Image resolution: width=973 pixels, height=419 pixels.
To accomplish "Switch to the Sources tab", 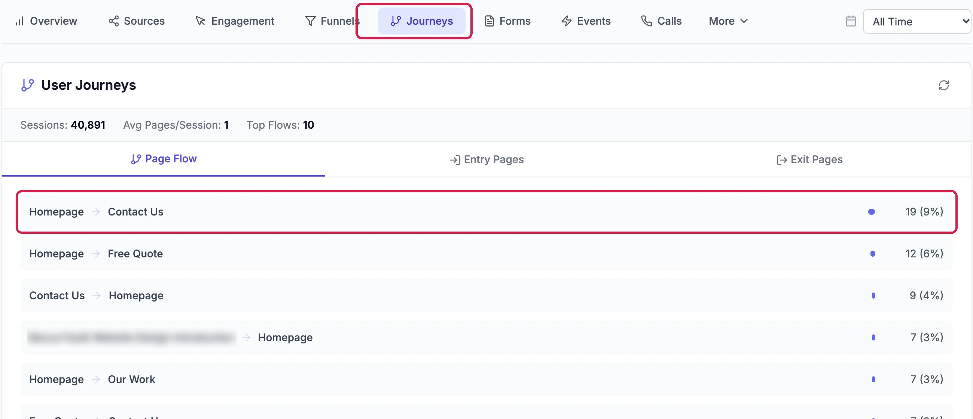I will pos(137,21).
